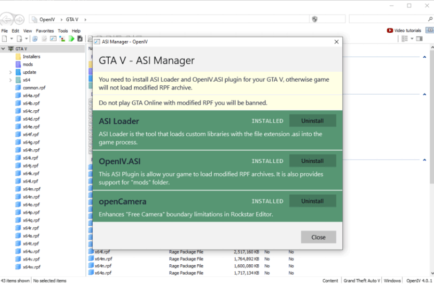Click the Package Installer toolbar icon
The image size is (434, 284).
point(62,38)
